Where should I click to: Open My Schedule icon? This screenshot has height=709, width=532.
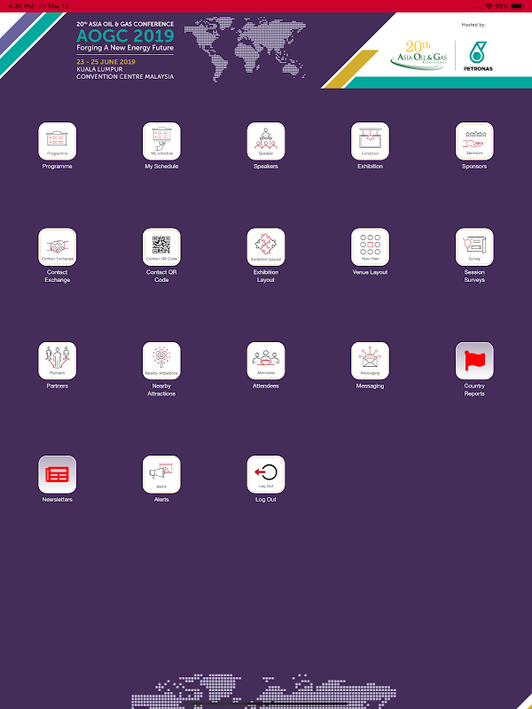[161, 141]
